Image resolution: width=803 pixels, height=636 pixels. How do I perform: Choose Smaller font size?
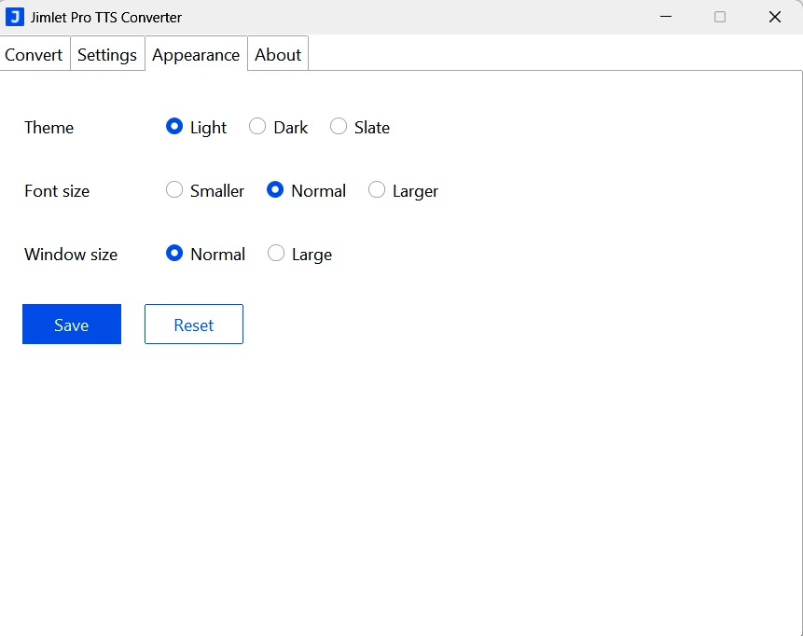(x=174, y=190)
